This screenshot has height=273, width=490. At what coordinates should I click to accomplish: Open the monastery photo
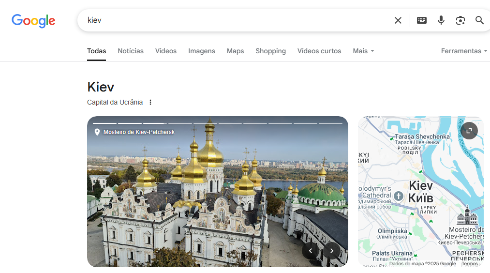pos(218,191)
